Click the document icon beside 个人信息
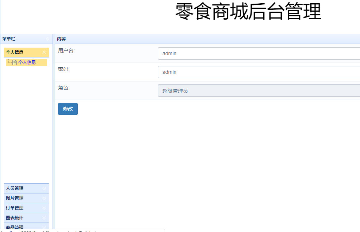The width and height of the screenshot is (360, 232). [15, 63]
